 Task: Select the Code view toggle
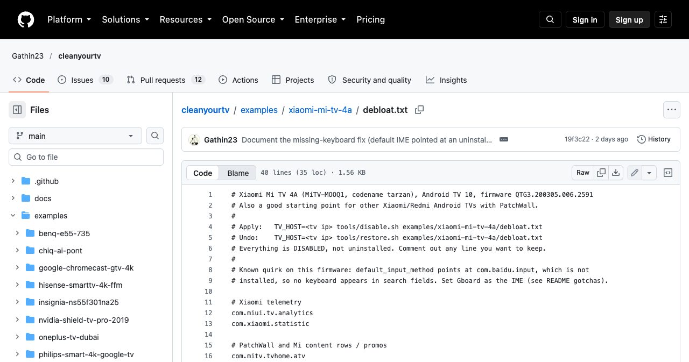pos(203,173)
